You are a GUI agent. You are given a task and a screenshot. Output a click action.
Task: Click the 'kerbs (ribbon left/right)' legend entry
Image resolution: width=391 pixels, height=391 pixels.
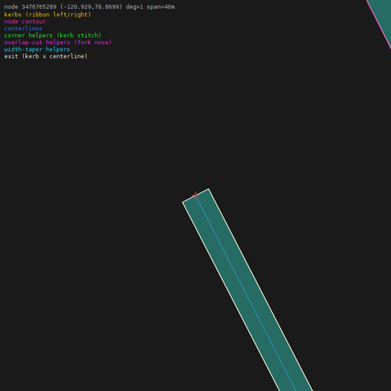coord(48,14)
